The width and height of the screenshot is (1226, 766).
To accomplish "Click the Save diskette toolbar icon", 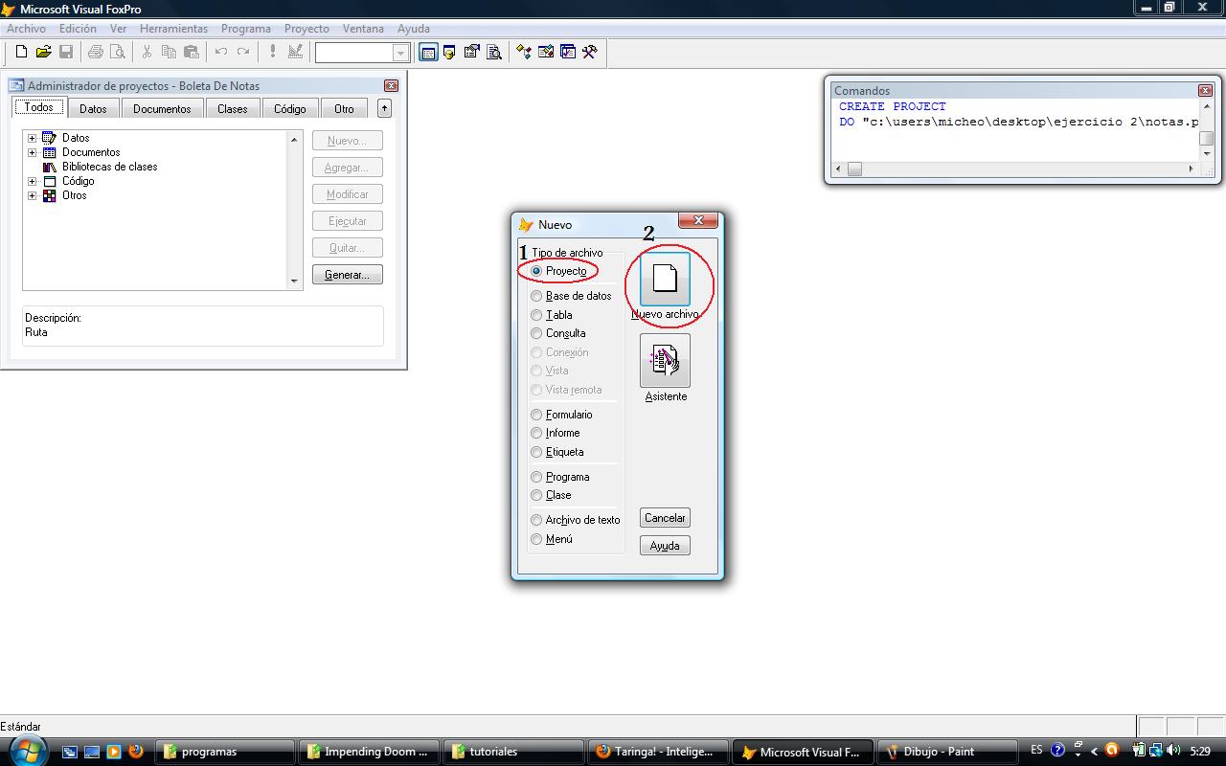I will click(x=66, y=52).
